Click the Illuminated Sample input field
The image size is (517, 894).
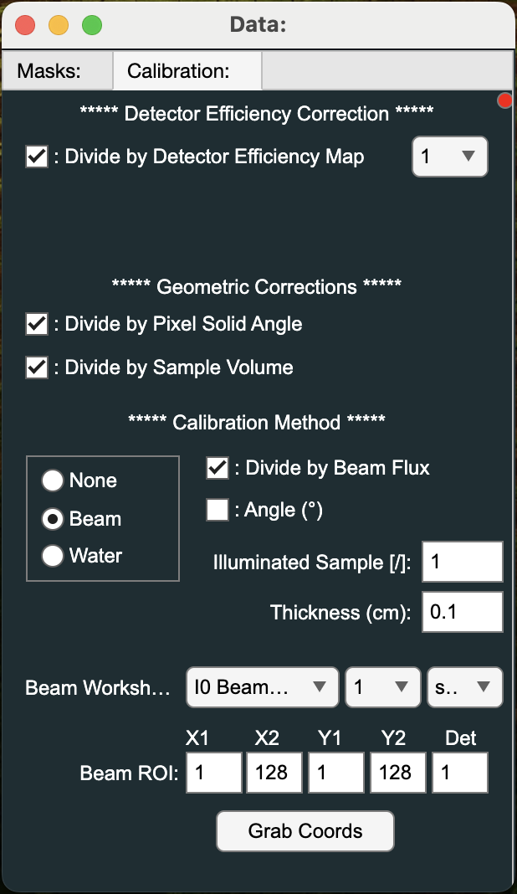[x=462, y=562]
